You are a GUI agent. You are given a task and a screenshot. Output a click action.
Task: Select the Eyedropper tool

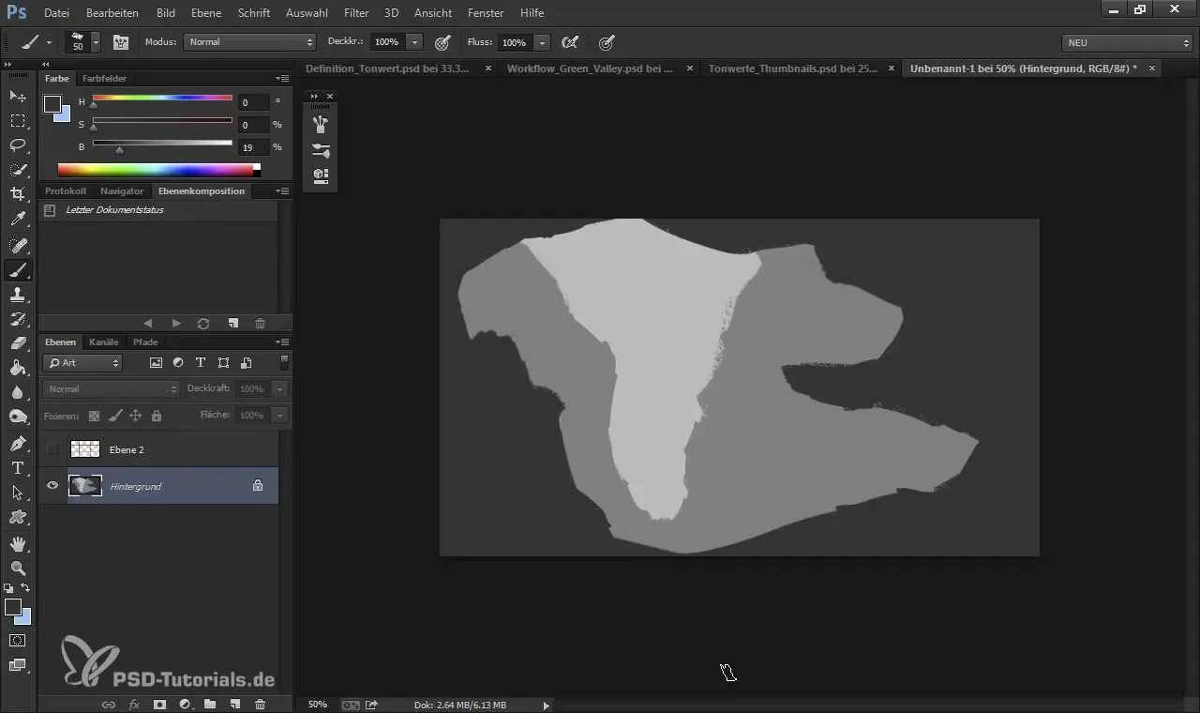[x=18, y=220]
